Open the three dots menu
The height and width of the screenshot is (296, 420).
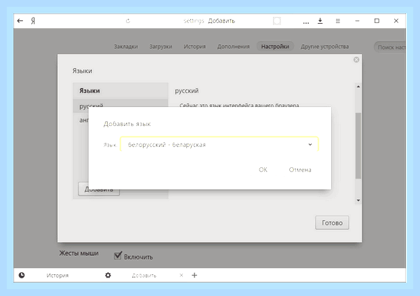[x=306, y=23]
